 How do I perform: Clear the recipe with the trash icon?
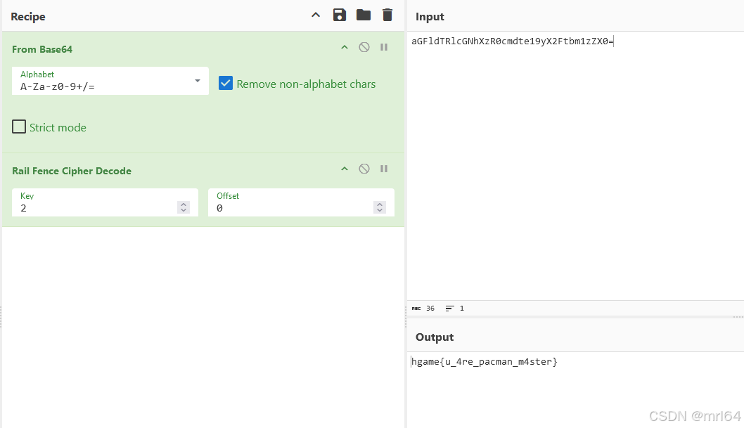point(387,15)
